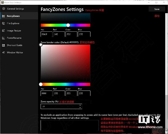Image resolution: width=168 pixels, height=134 pixels.
Task: Open the Window Walker settings
Action: tap(19, 52)
